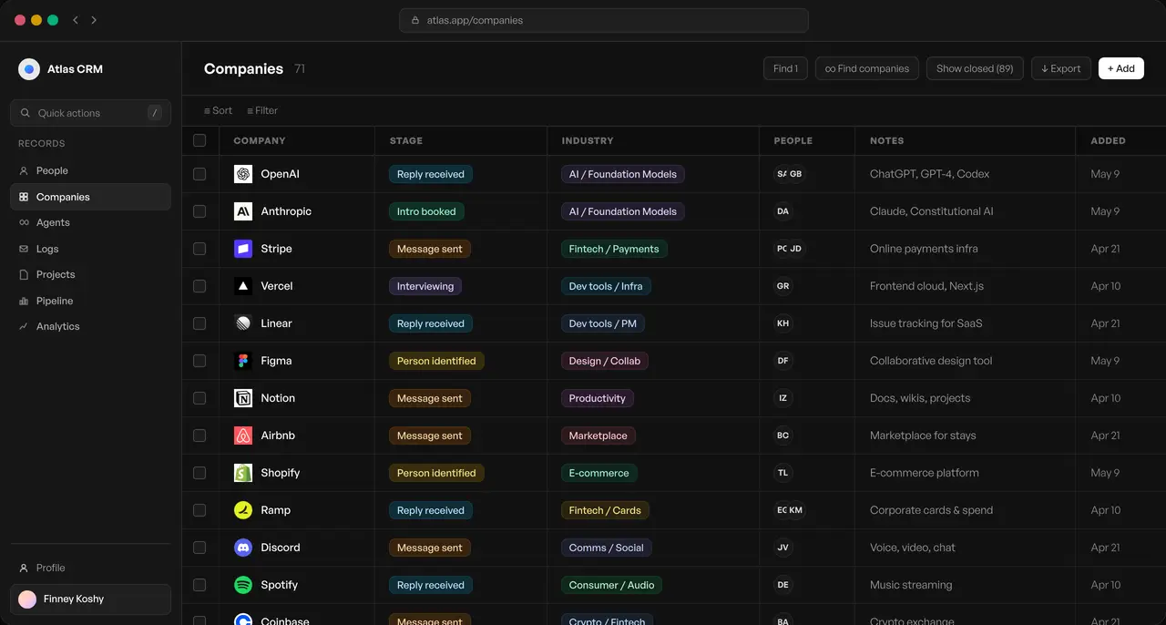Open the Analytics section in sidebar
This screenshot has width=1166, height=625.
click(x=90, y=326)
